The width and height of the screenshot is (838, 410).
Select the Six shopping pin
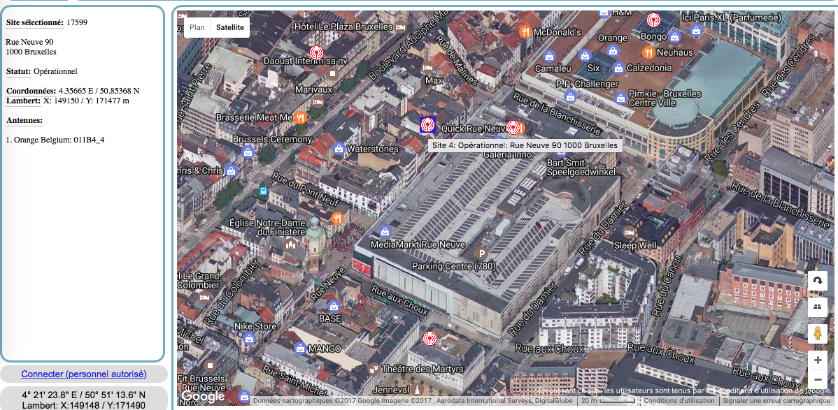pyautogui.click(x=585, y=55)
